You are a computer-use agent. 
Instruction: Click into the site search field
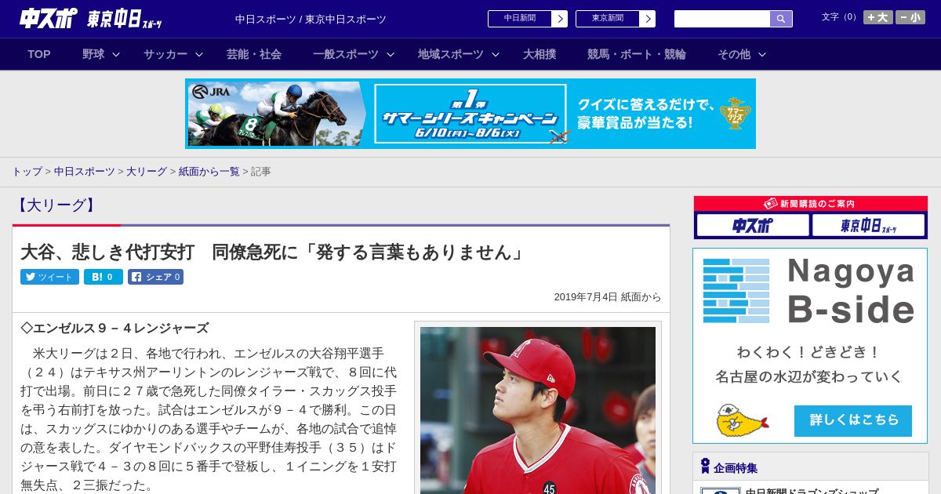click(x=722, y=19)
